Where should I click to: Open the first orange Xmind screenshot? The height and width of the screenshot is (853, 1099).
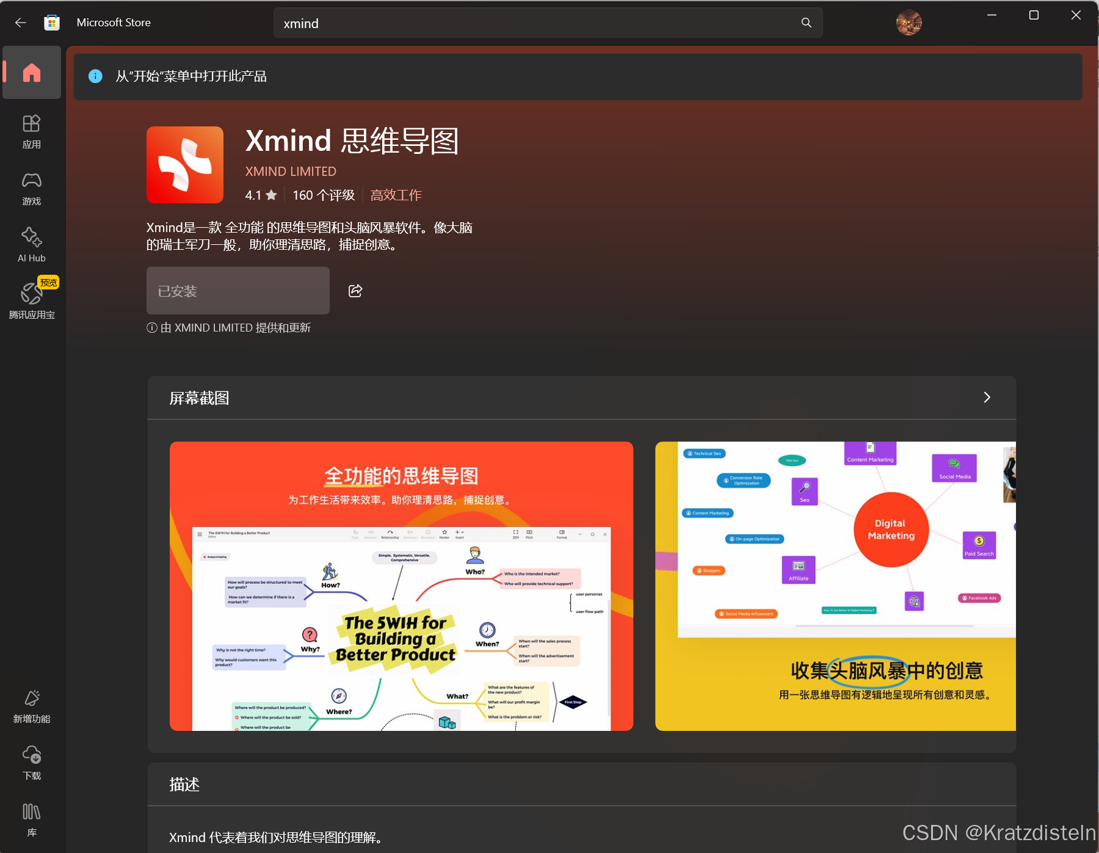[401, 586]
